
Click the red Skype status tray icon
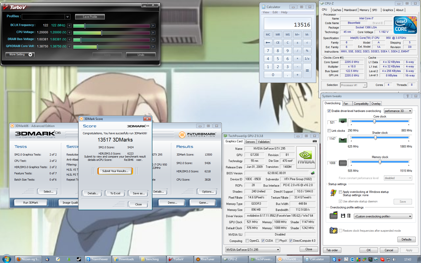(x=382, y=259)
